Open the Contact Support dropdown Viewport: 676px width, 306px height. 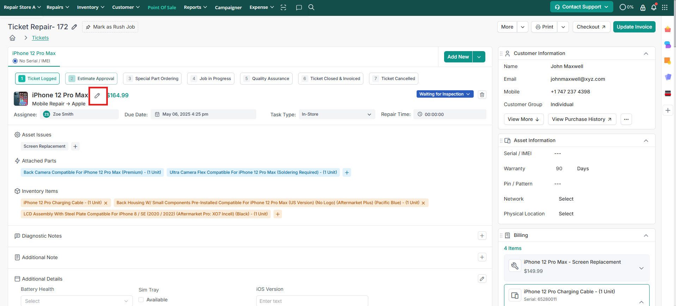[582, 7]
